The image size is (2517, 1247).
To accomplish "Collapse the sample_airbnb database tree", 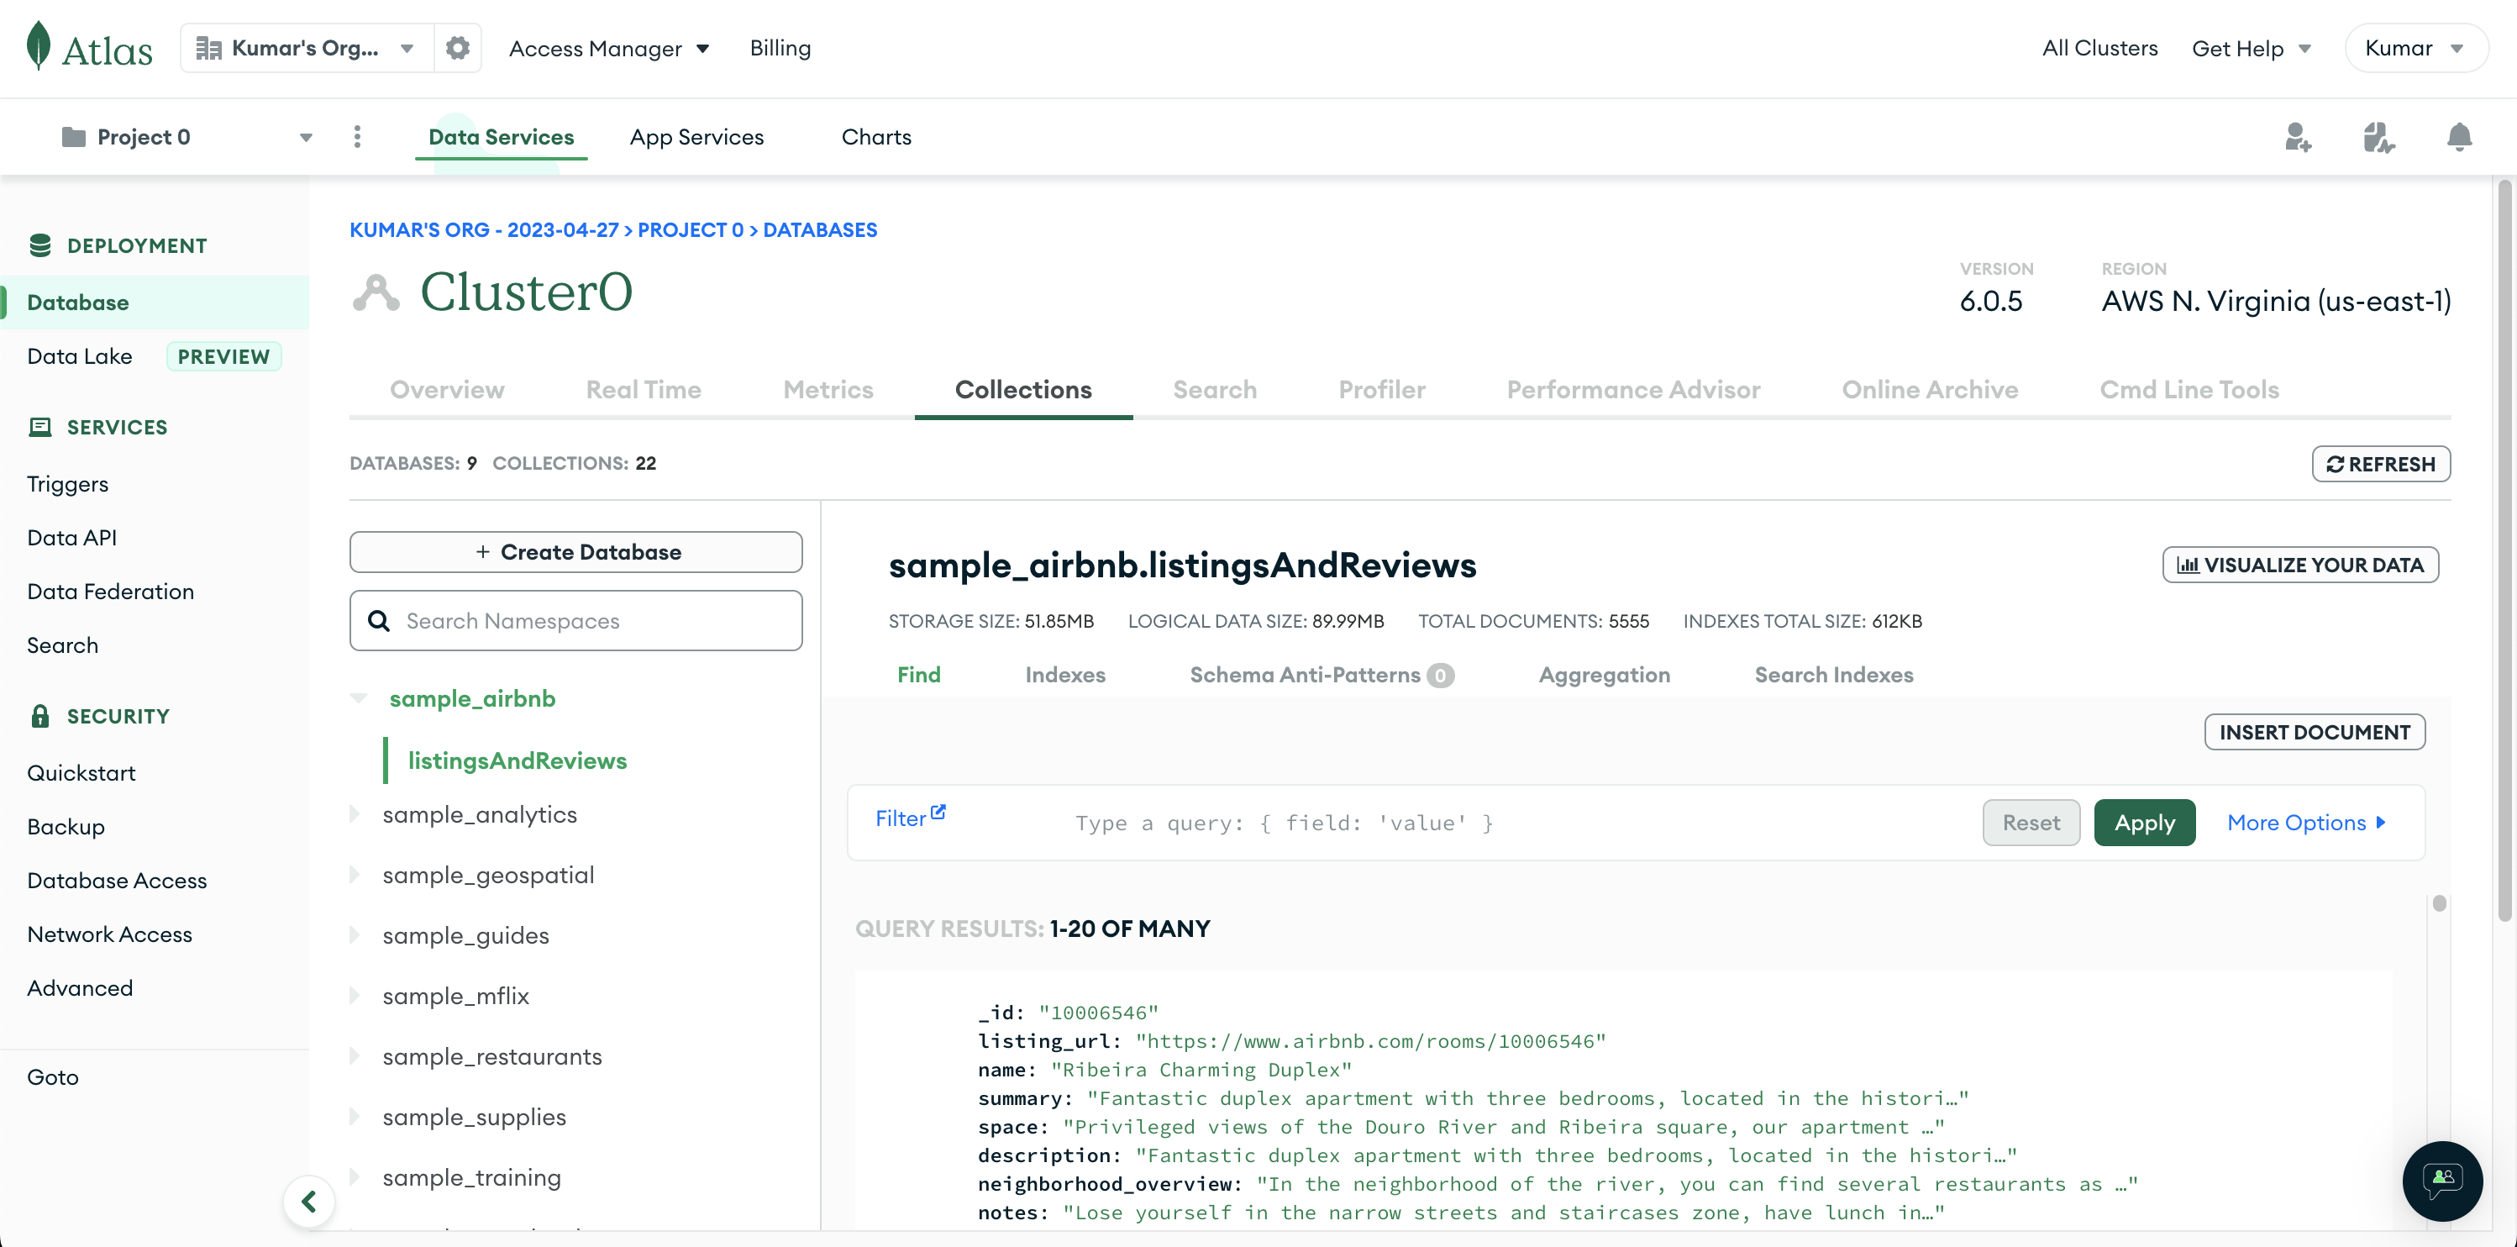I will (359, 697).
